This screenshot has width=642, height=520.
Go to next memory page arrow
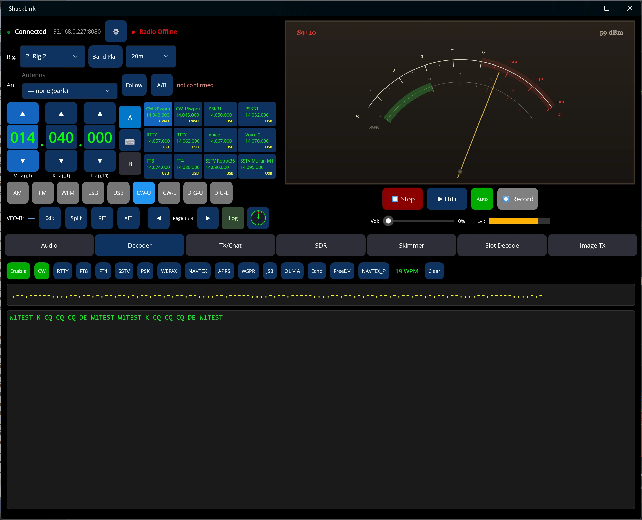click(x=208, y=218)
